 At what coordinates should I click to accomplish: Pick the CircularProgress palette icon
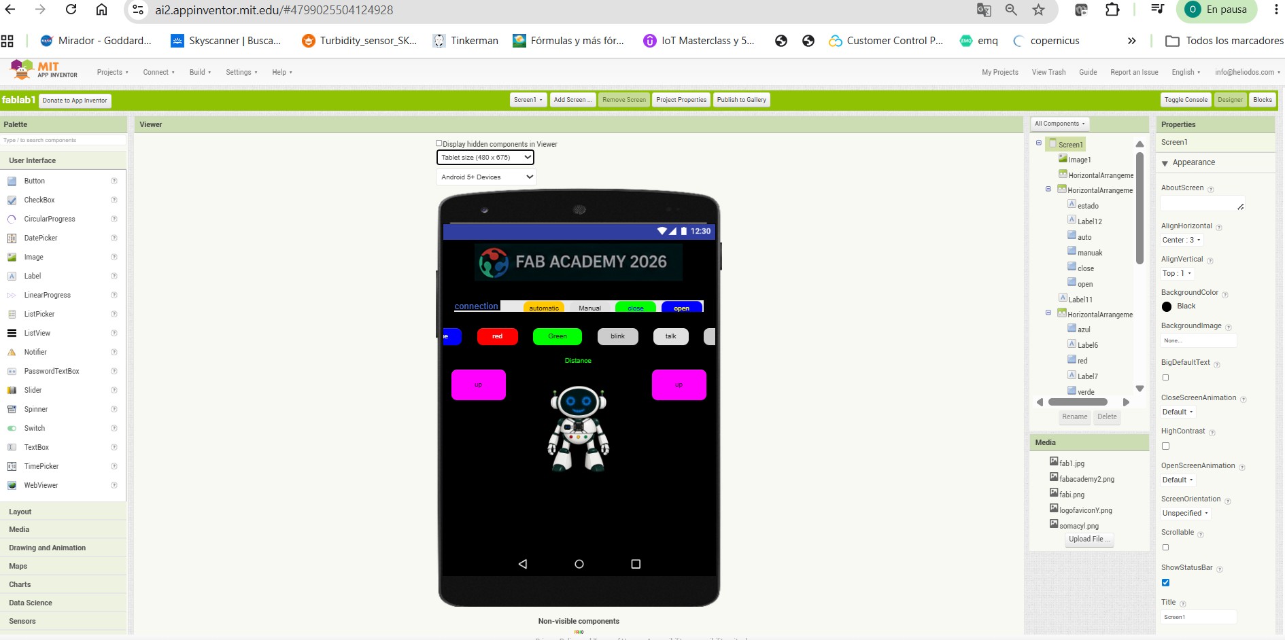pyautogui.click(x=12, y=219)
